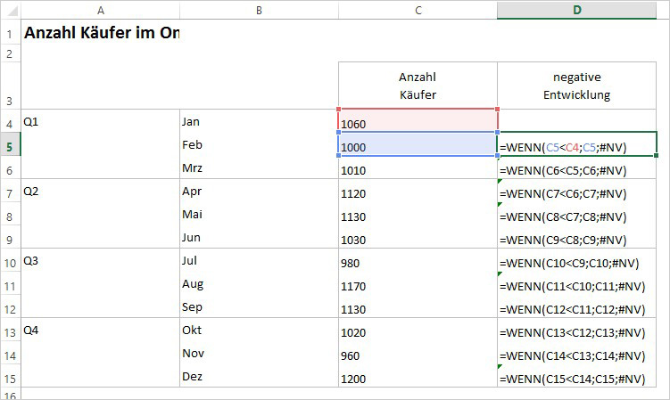Screen dimensions: 670x400
Task: Select the Sep cell
Action: (259, 306)
